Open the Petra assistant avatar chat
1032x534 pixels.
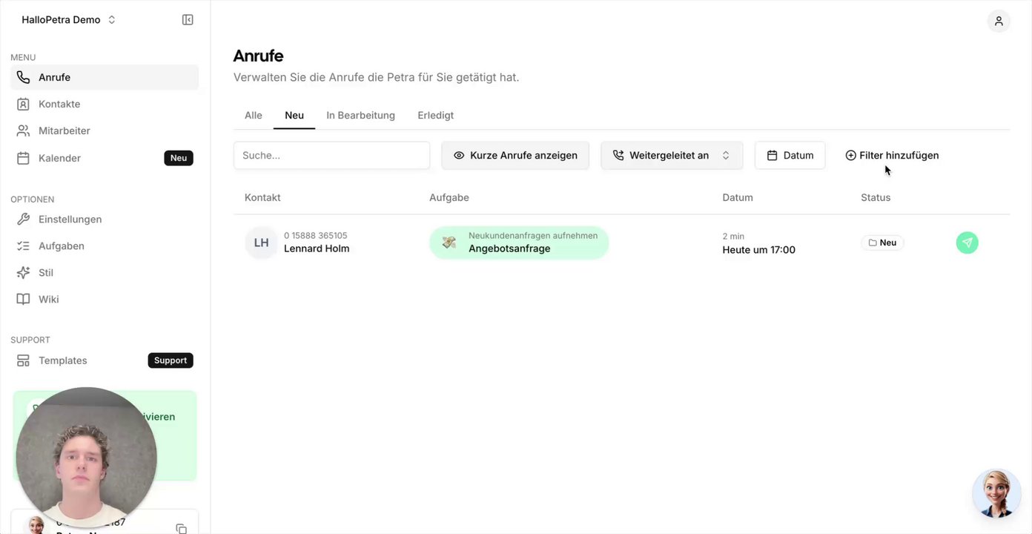click(x=996, y=493)
